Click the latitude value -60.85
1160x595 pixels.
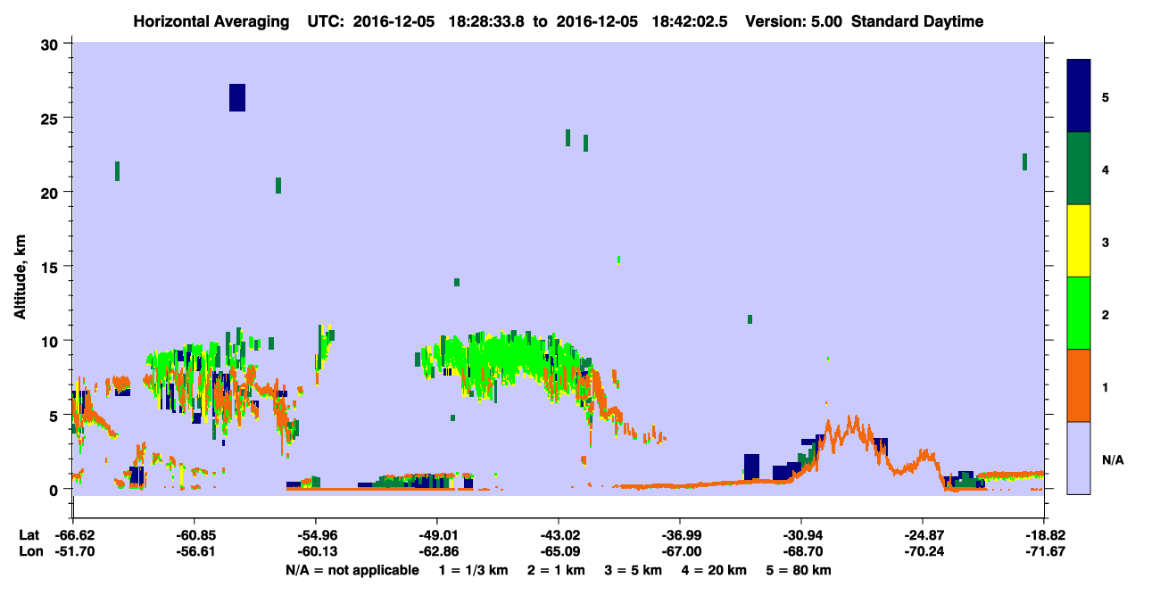point(194,535)
